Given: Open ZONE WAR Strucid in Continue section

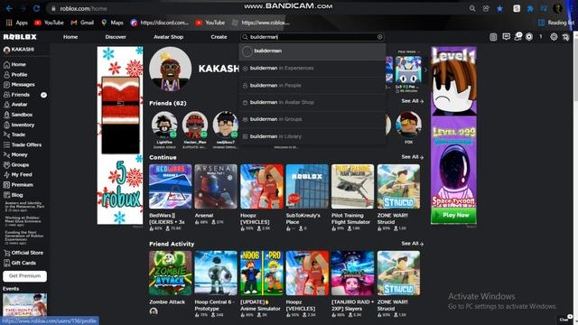Looking at the screenshot, I should (398, 187).
